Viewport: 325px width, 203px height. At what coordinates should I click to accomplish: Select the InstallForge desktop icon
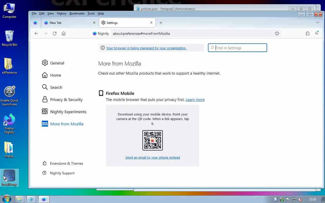(x=9, y=178)
